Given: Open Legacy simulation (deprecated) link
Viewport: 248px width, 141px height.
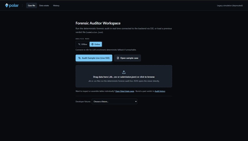Looking at the screenshot, I should click(230, 6).
